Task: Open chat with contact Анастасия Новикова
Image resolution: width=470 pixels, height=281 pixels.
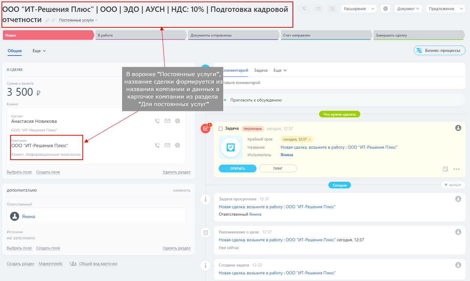Action: coord(178,121)
